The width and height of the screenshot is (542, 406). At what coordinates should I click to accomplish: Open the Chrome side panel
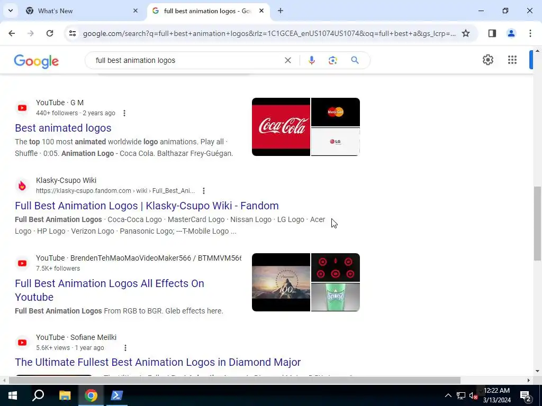pyautogui.click(x=492, y=33)
